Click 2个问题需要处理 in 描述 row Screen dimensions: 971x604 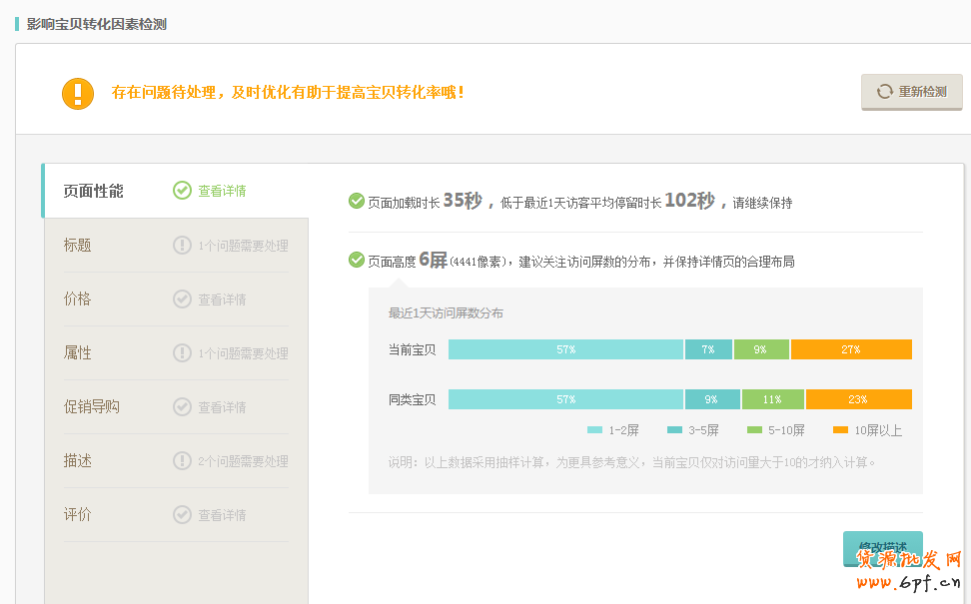pos(243,461)
